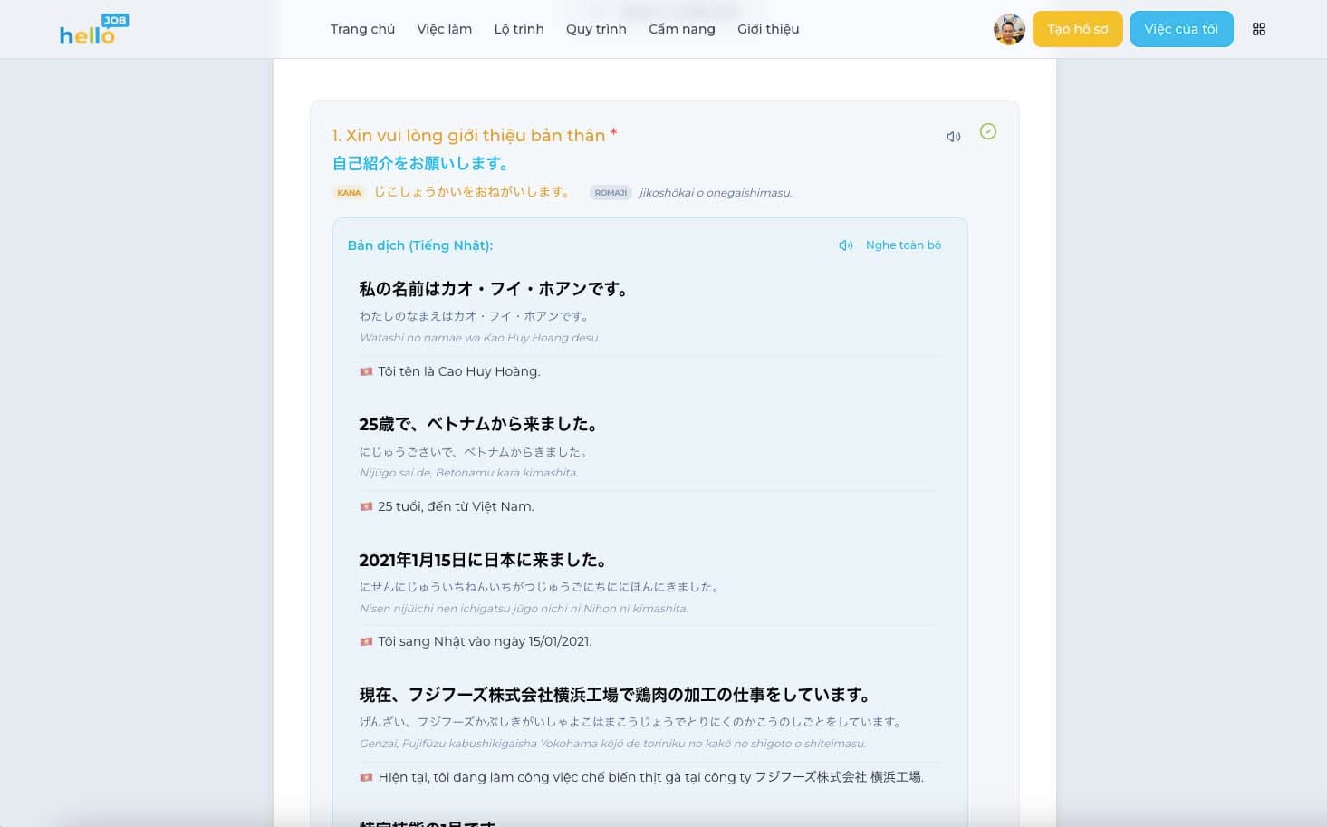Click romaji Nisen nijūichi nen ichigatsu
Viewport: 1327px width, 827px height.
point(524,609)
